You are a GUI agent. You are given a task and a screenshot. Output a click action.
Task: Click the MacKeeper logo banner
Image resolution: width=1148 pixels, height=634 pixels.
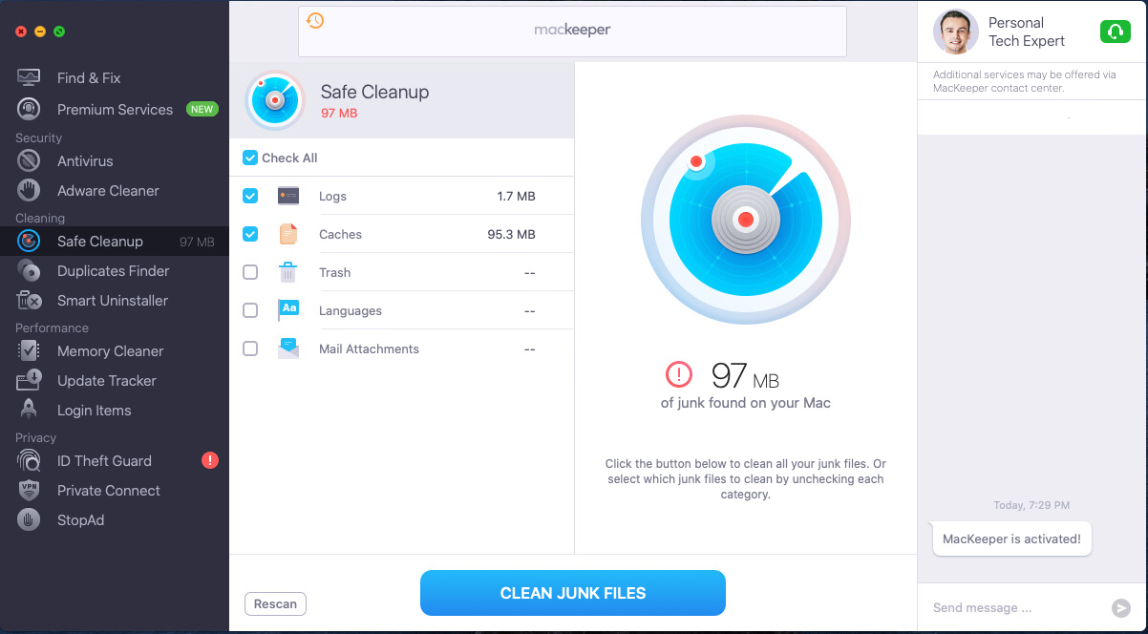click(x=572, y=31)
